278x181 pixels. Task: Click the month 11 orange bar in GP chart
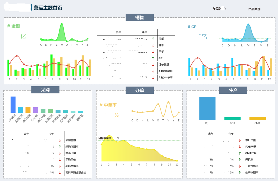coord(264,66)
